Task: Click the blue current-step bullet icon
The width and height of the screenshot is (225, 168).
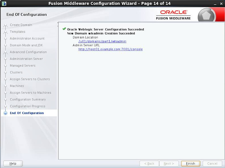Action: tap(6, 113)
